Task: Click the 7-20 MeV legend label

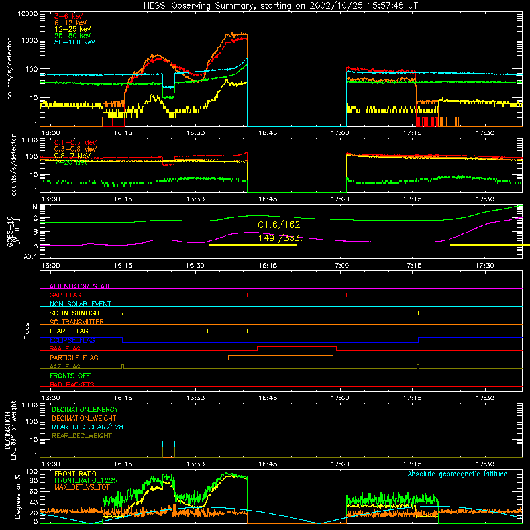Action: click(x=71, y=162)
